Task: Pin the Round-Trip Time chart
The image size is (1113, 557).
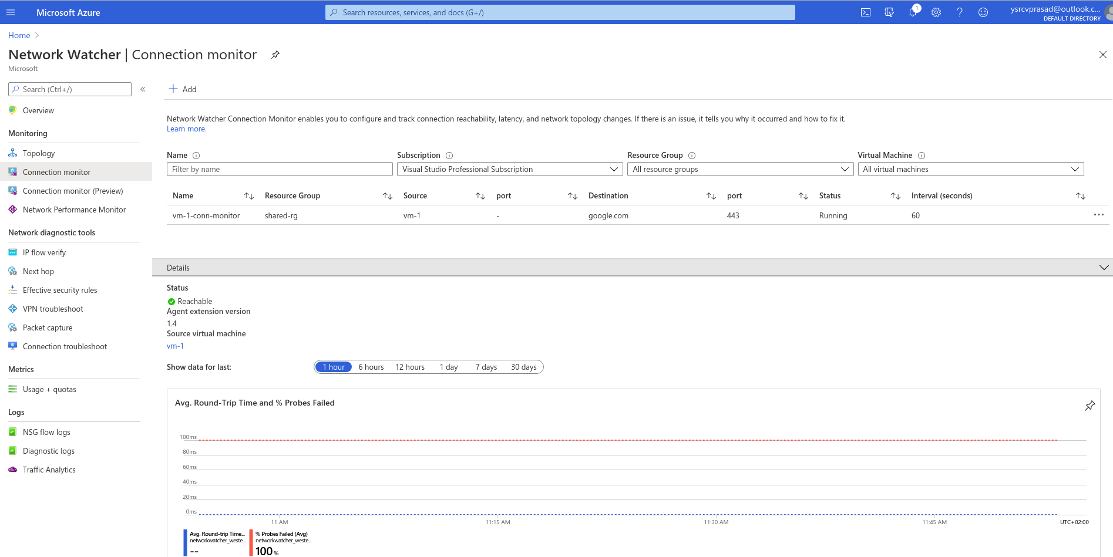Action: (1090, 406)
